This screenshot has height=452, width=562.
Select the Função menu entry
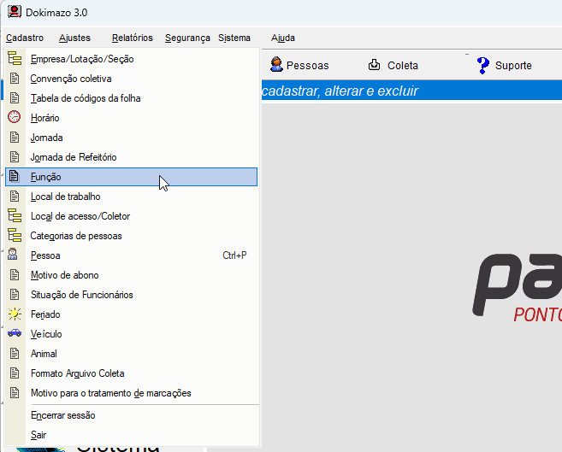pos(46,177)
